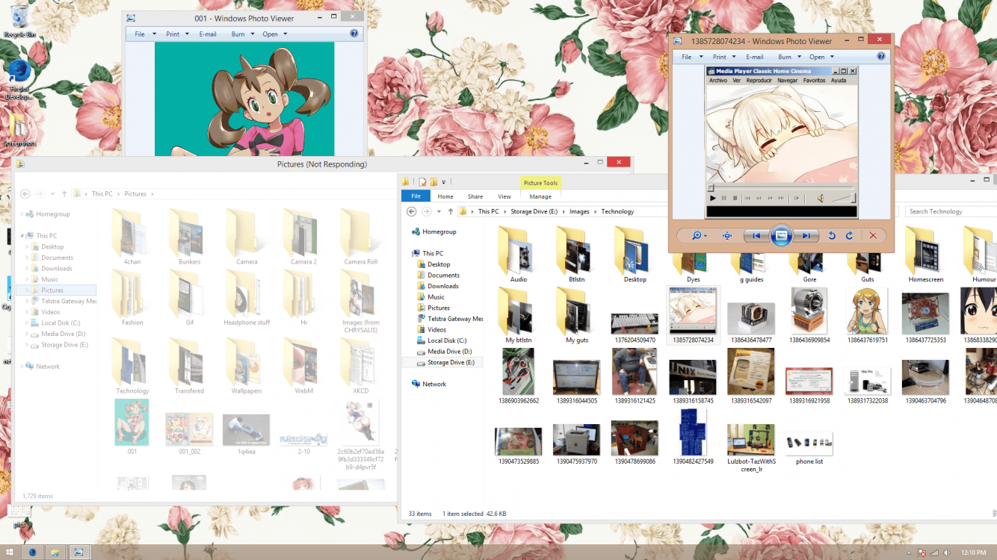Click New folder icon in Technology quick access toolbar
The image size is (997, 560).
pyautogui.click(x=433, y=181)
